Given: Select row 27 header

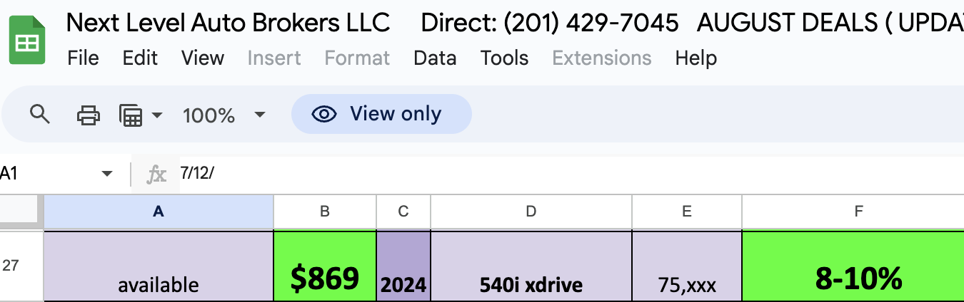Looking at the screenshot, I should 21,265.
